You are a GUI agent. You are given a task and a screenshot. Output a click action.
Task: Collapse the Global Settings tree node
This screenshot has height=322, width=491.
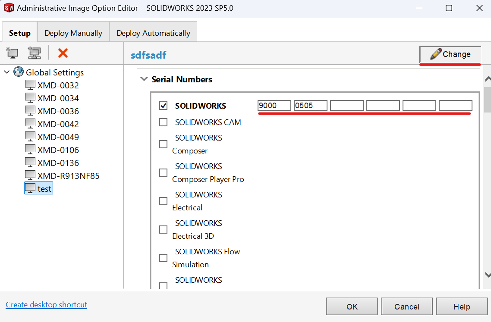6,72
